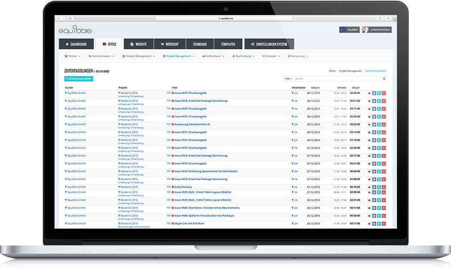451x269 pixels.
Task: Open clock info icon of first row
Action: tap(369, 93)
